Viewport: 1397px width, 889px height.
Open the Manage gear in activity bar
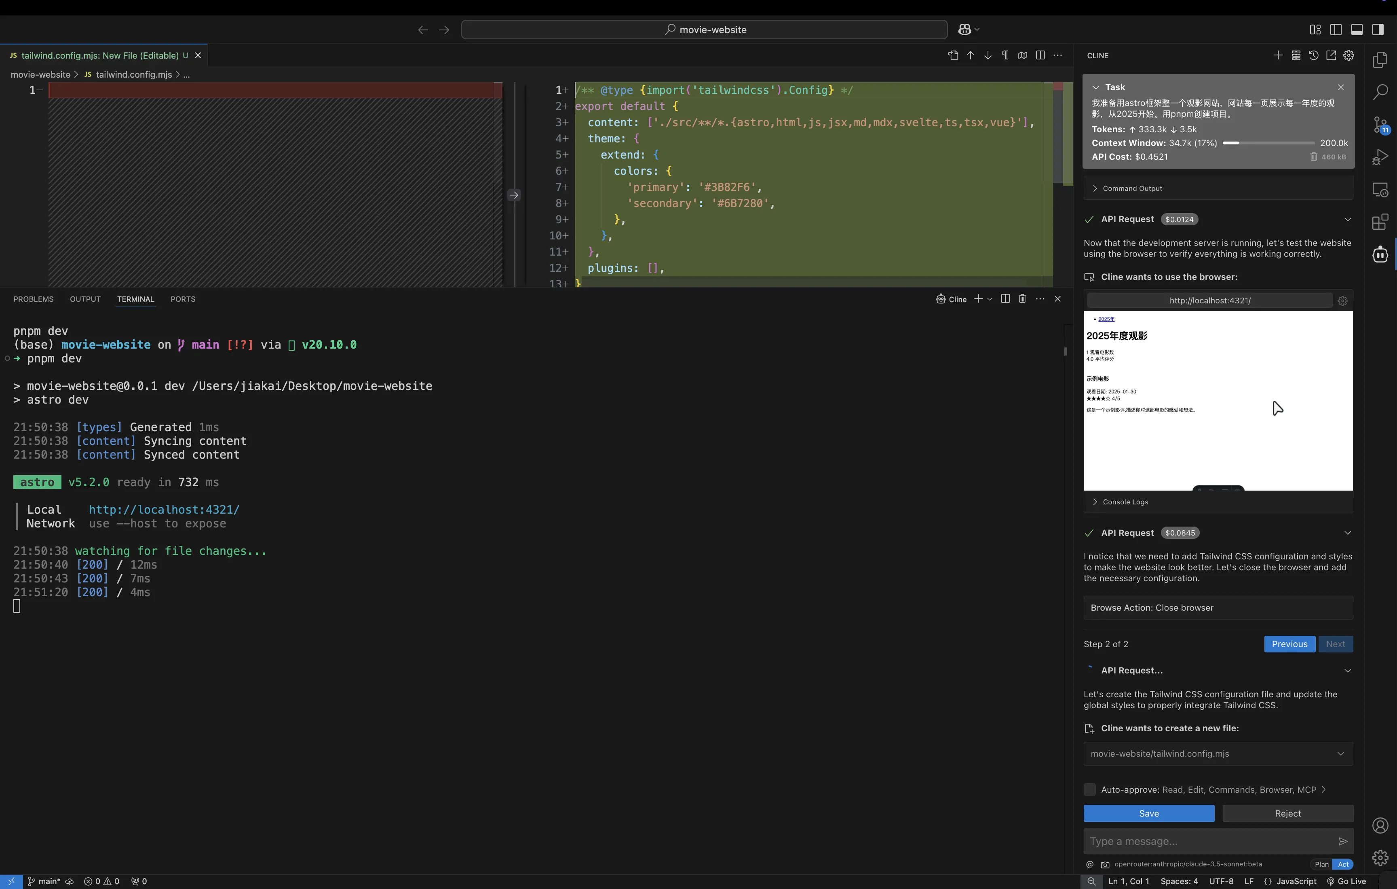1380,857
